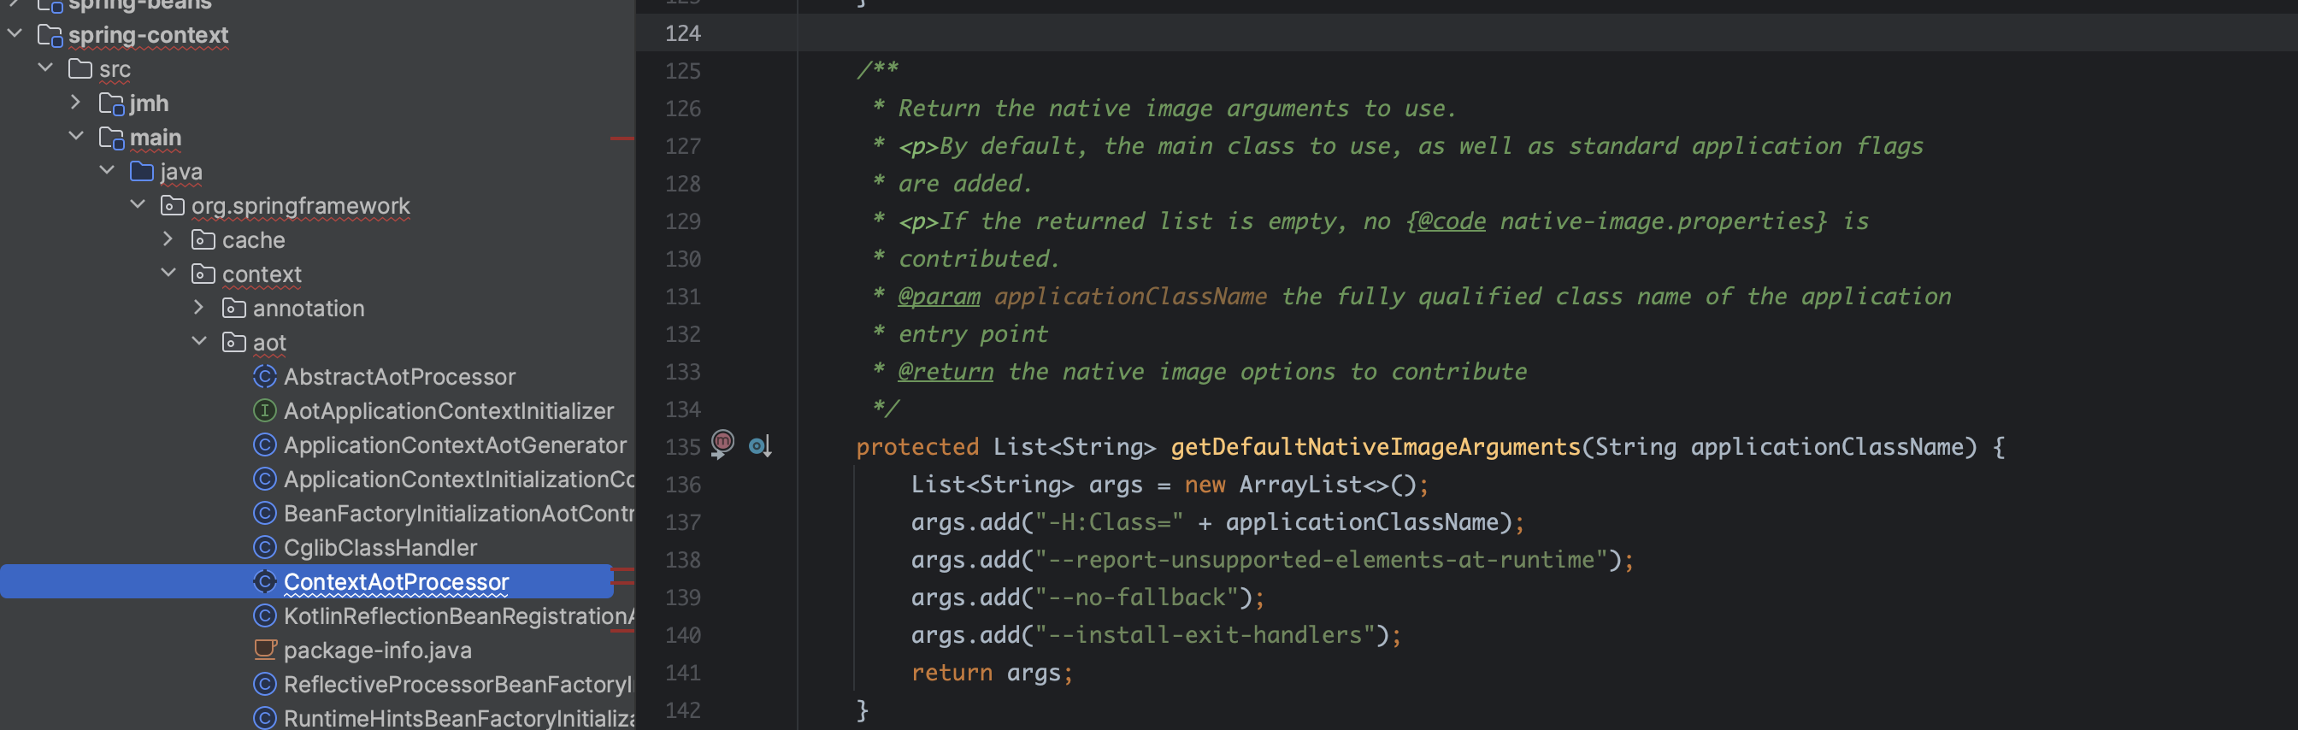Collapse the java source folder
The height and width of the screenshot is (730, 2298).
pos(107,170)
